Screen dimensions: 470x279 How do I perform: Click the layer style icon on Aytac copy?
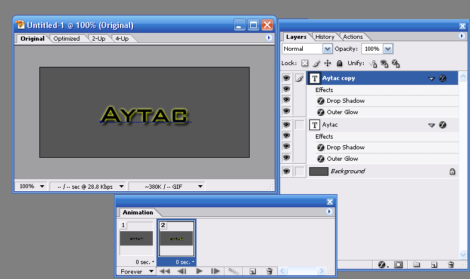click(x=443, y=78)
